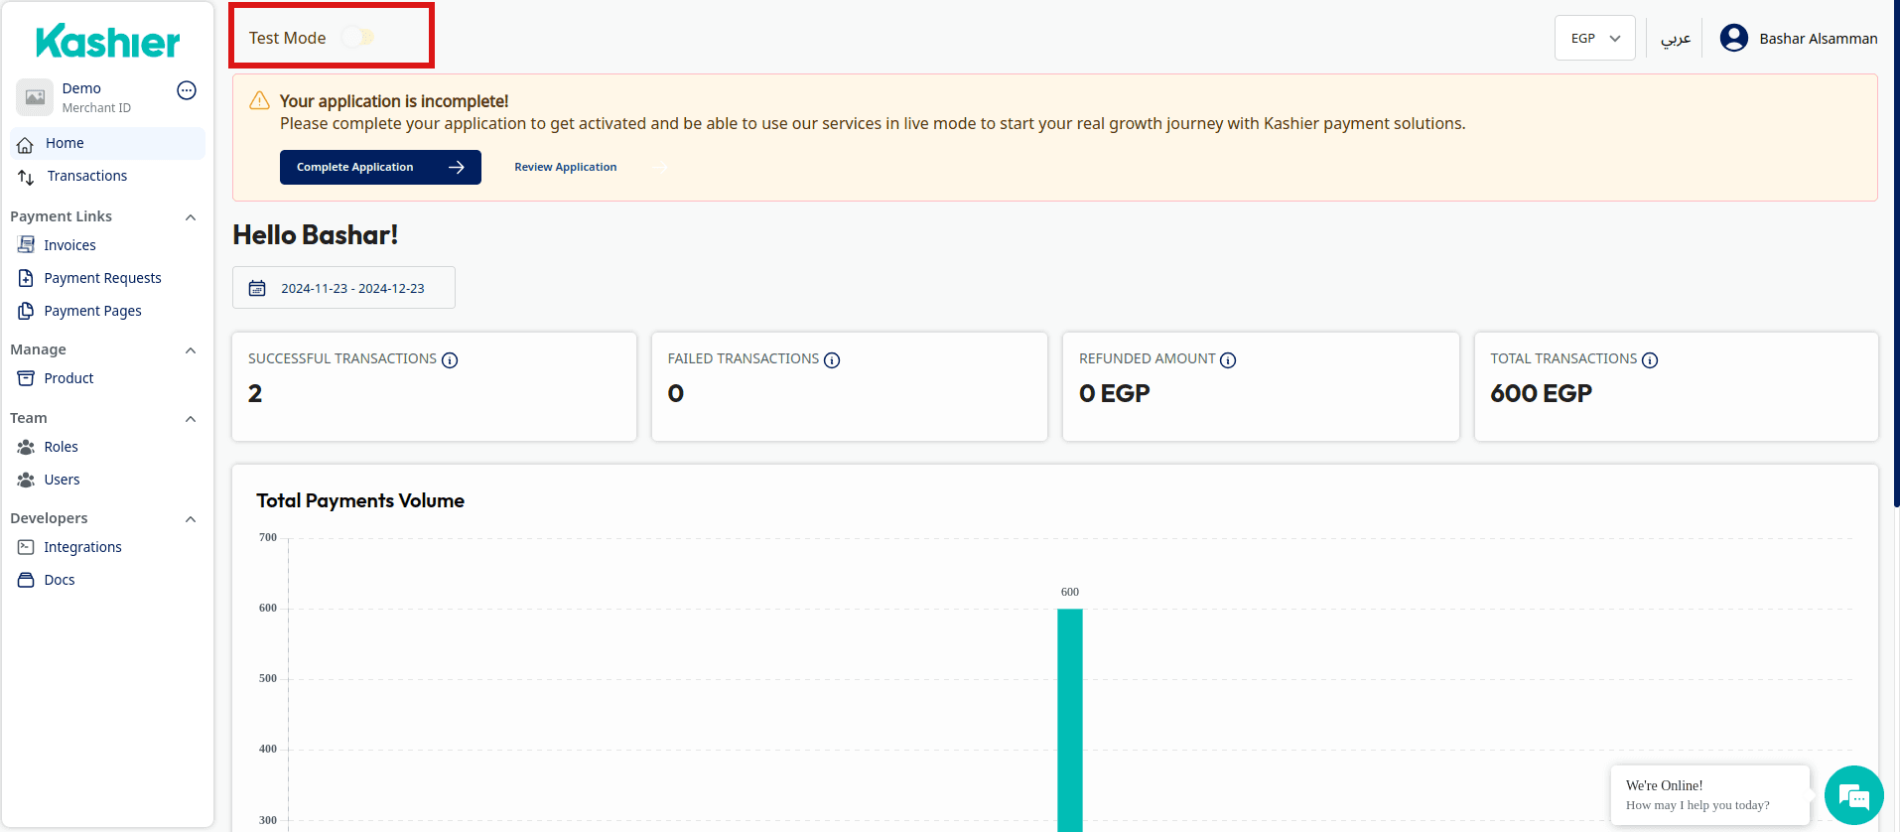Screen dimensions: 1900x832
Task: Open the EGP currency dropdown
Action: coord(1594,39)
